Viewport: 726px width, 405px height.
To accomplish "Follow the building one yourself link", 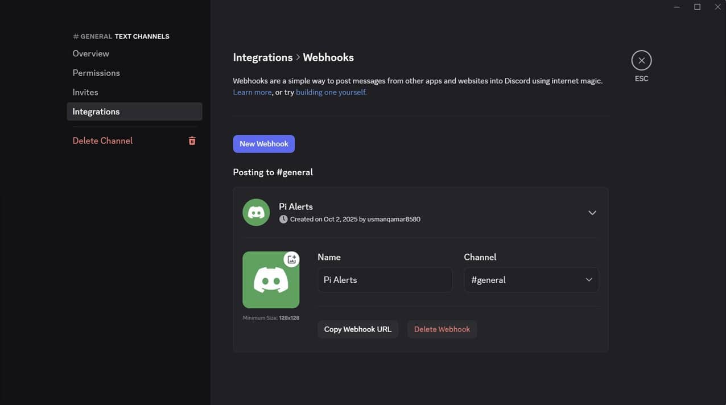I will 331,92.
